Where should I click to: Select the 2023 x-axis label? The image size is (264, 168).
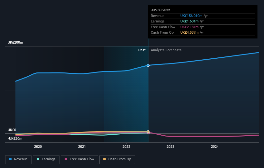click(170, 147)
